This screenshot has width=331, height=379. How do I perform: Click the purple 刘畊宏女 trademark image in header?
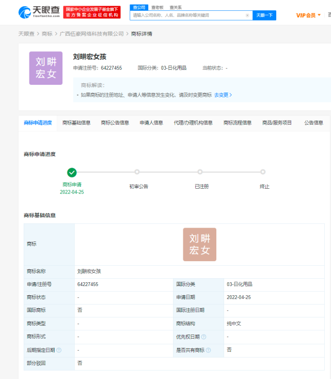[x=45, y=68]
